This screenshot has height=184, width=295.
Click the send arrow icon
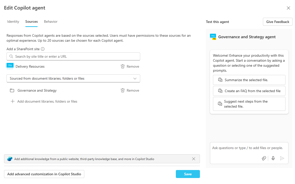pos(282,158)
